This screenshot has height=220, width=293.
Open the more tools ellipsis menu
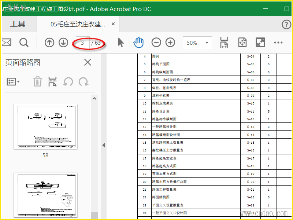pos(278,43)
